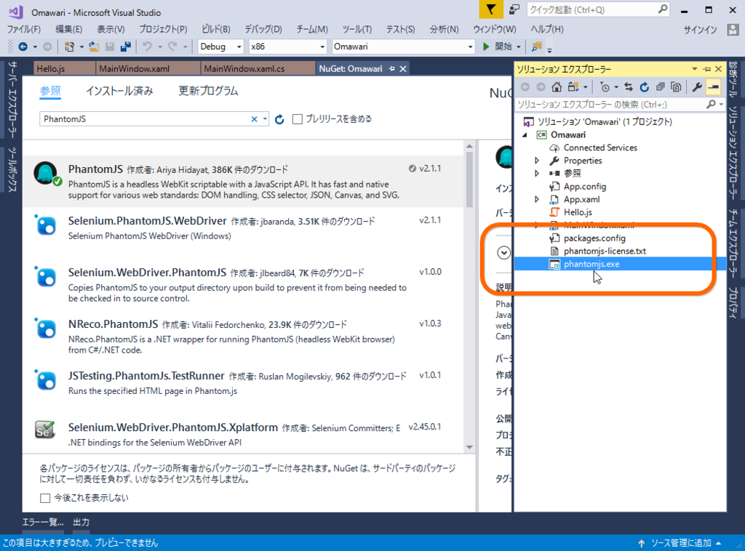
Task: Select Connected Services in Solution Explorer
Action: (x=600, y=148)
